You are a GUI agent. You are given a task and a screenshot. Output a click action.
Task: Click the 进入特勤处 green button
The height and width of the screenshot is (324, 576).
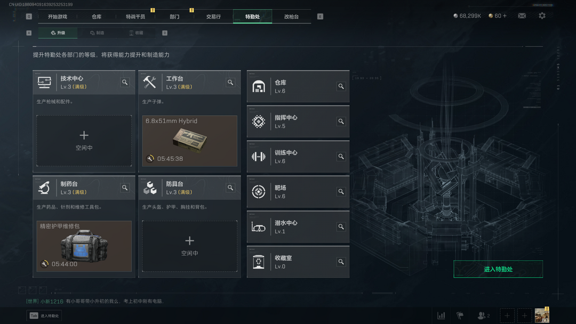pyautogui.click(x=498, y=269)
